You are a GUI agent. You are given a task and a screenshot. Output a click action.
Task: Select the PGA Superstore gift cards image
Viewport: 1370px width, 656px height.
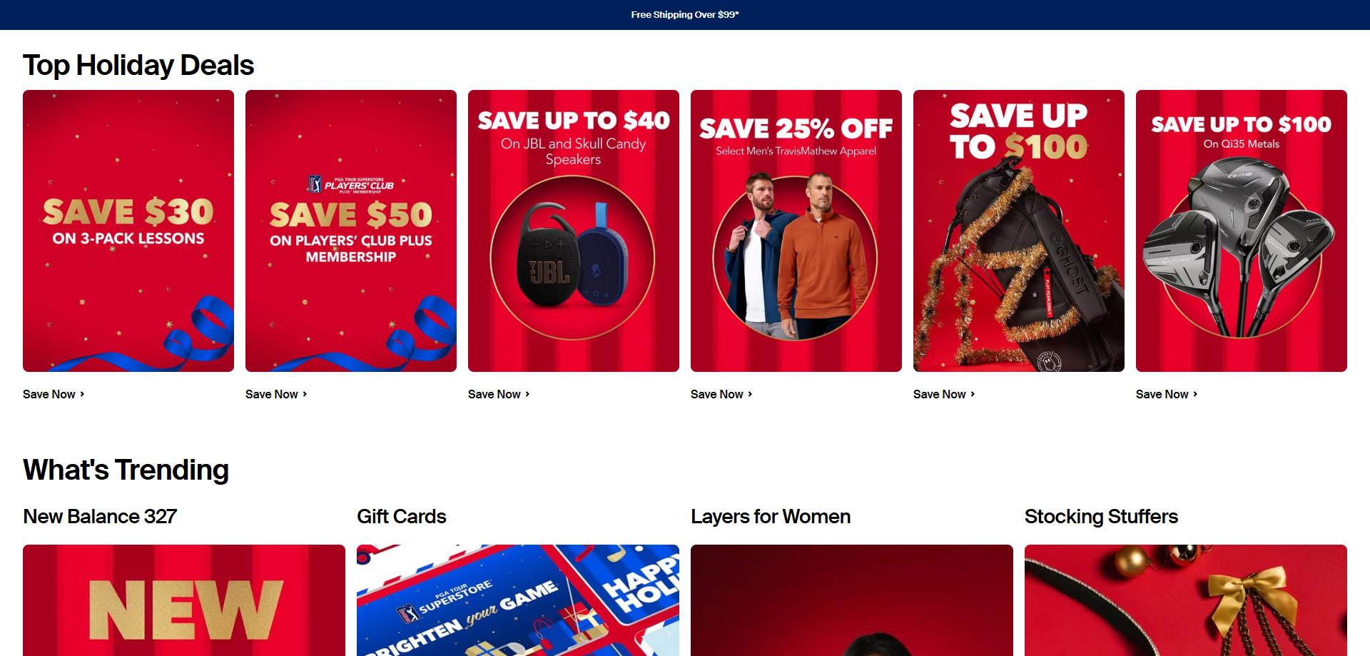click(x=518, y=600)
